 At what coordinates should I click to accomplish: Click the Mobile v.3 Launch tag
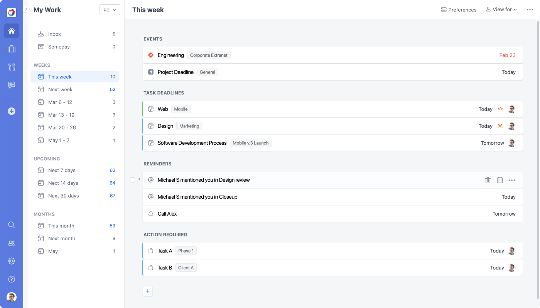tap(251, 143)
